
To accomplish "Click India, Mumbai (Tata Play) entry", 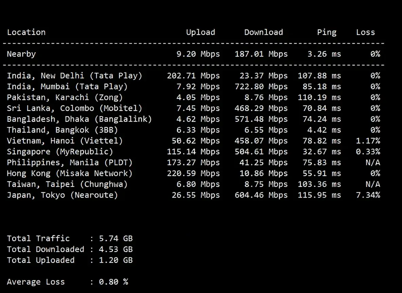I will 67,86.
